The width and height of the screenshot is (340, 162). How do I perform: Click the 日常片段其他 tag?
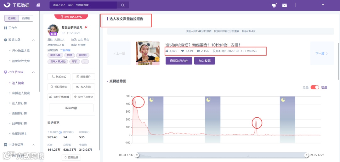pos(58,62)
